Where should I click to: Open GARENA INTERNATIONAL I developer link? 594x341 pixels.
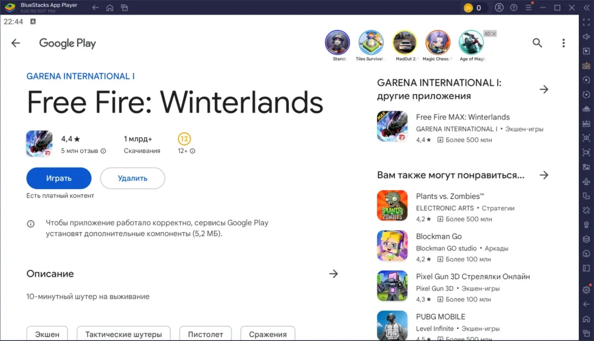coord(81,77)
